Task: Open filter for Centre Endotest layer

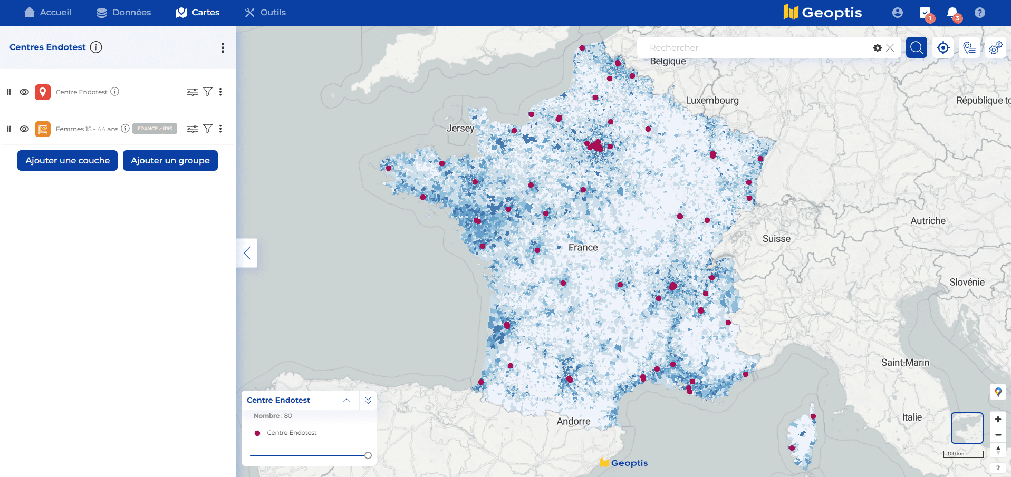Action: point(208,92)
